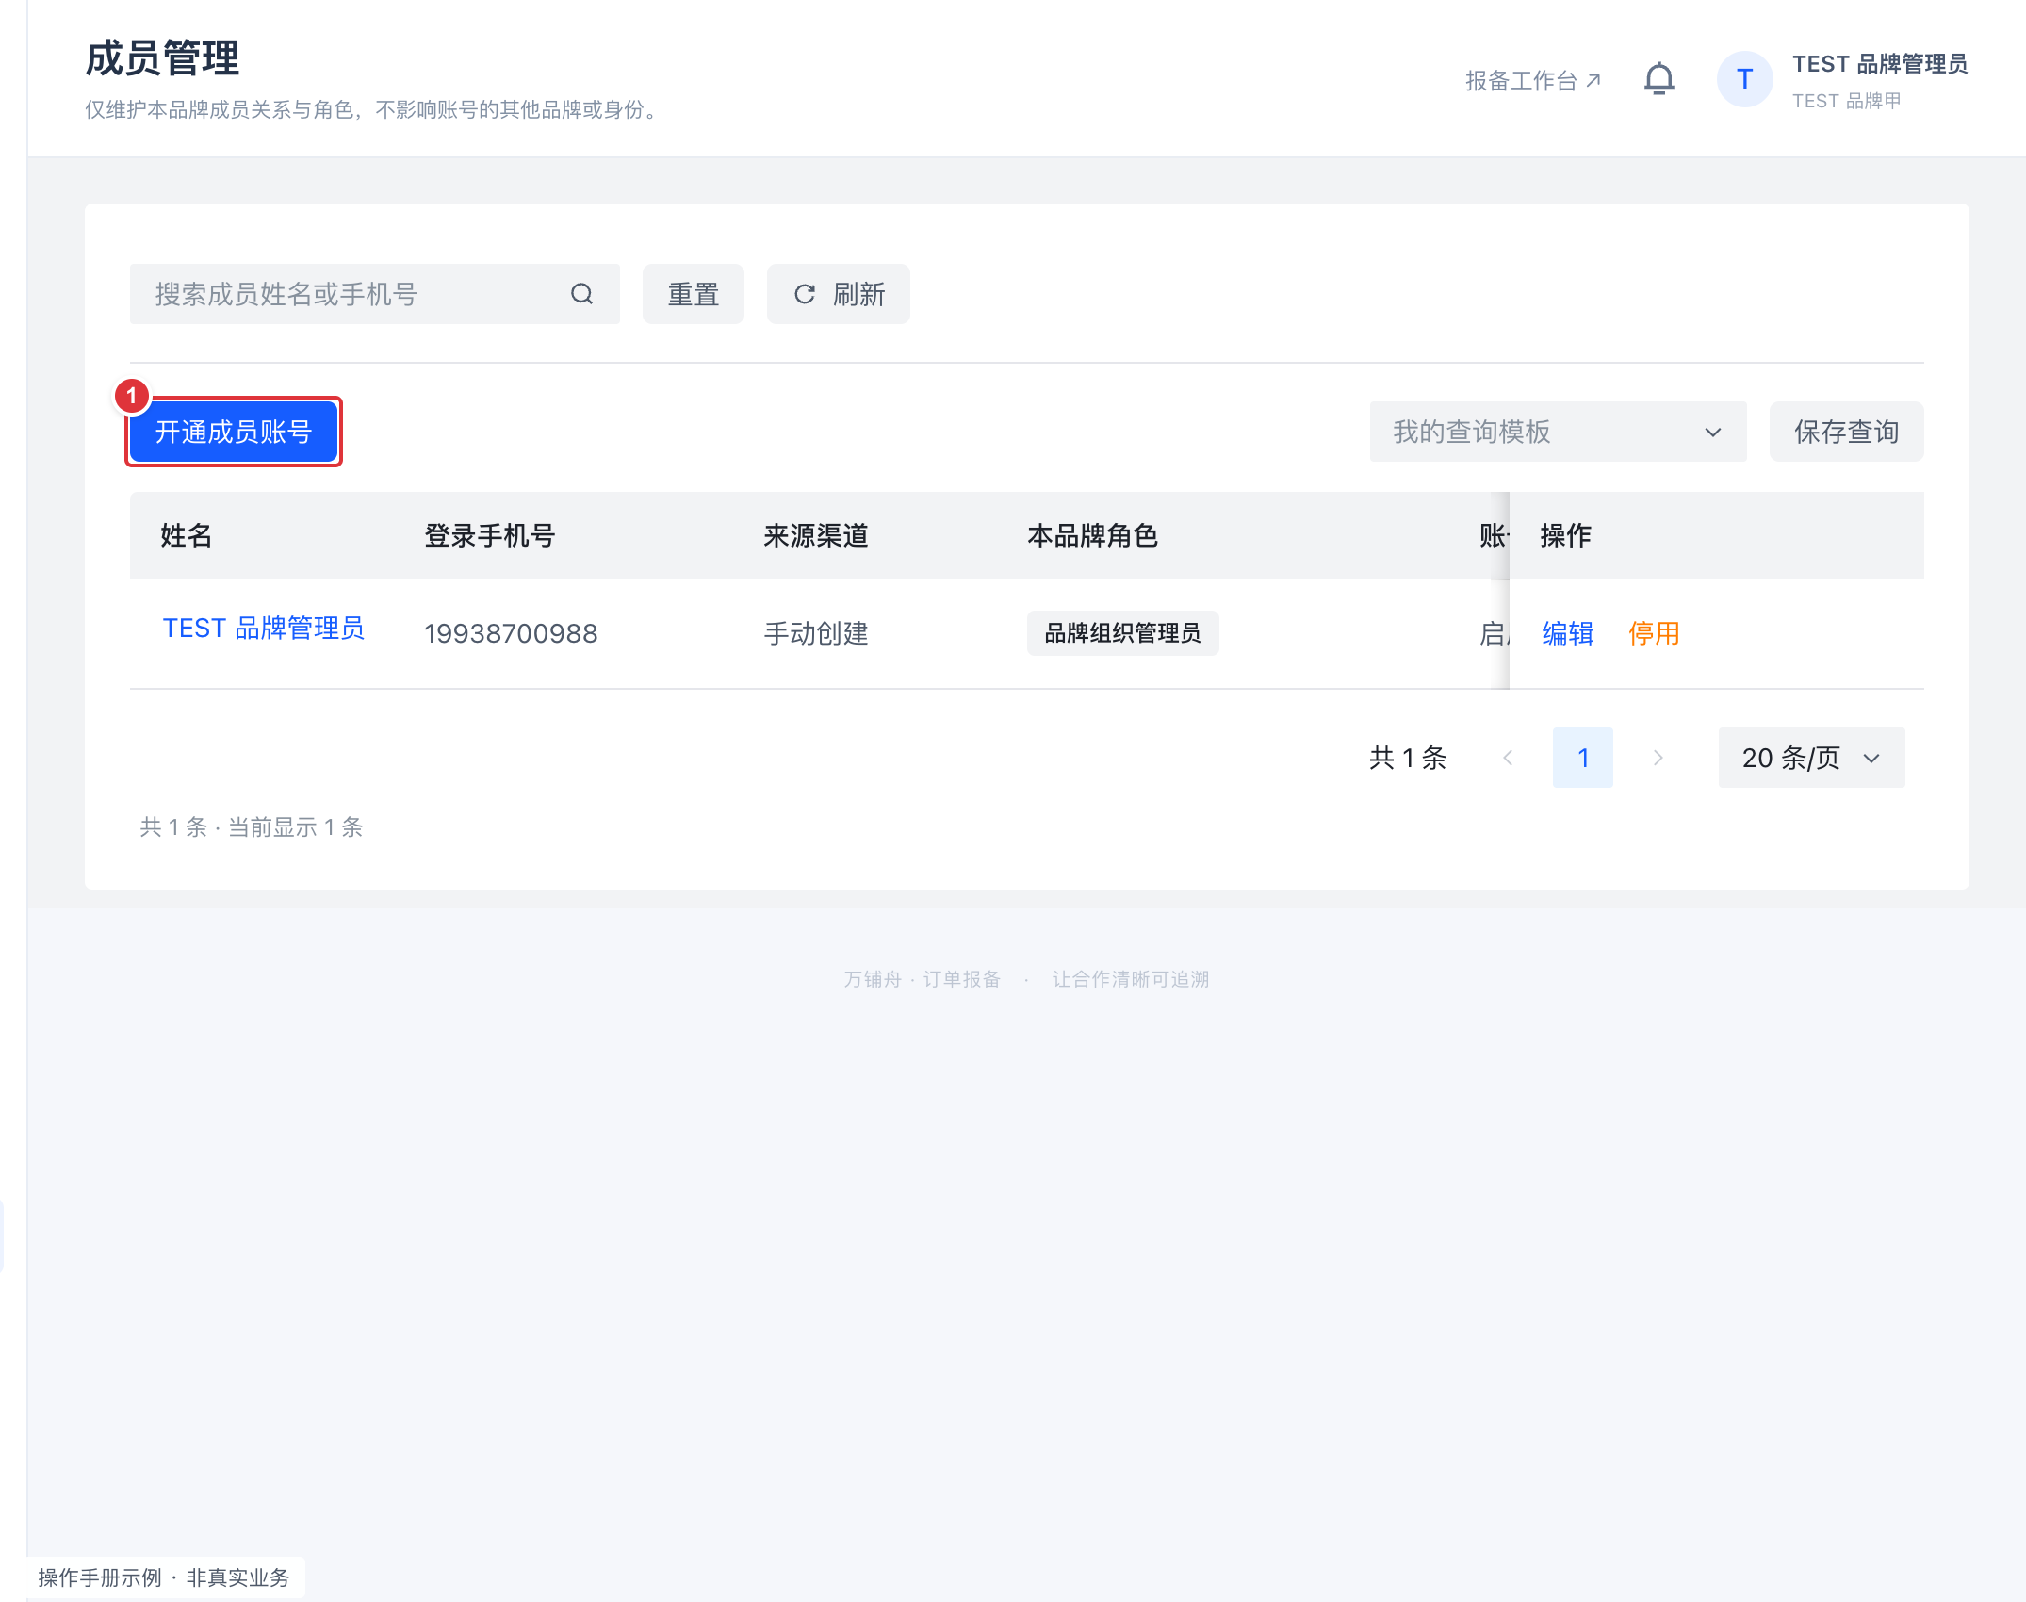Go to previous page arrow
2026x1602 pixels.
1508,758
